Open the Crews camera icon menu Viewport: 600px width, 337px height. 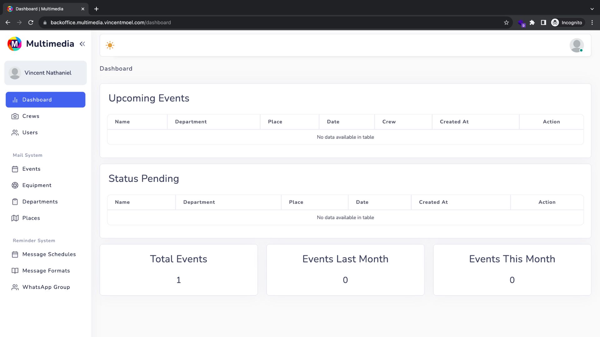[x=15, y=116]
